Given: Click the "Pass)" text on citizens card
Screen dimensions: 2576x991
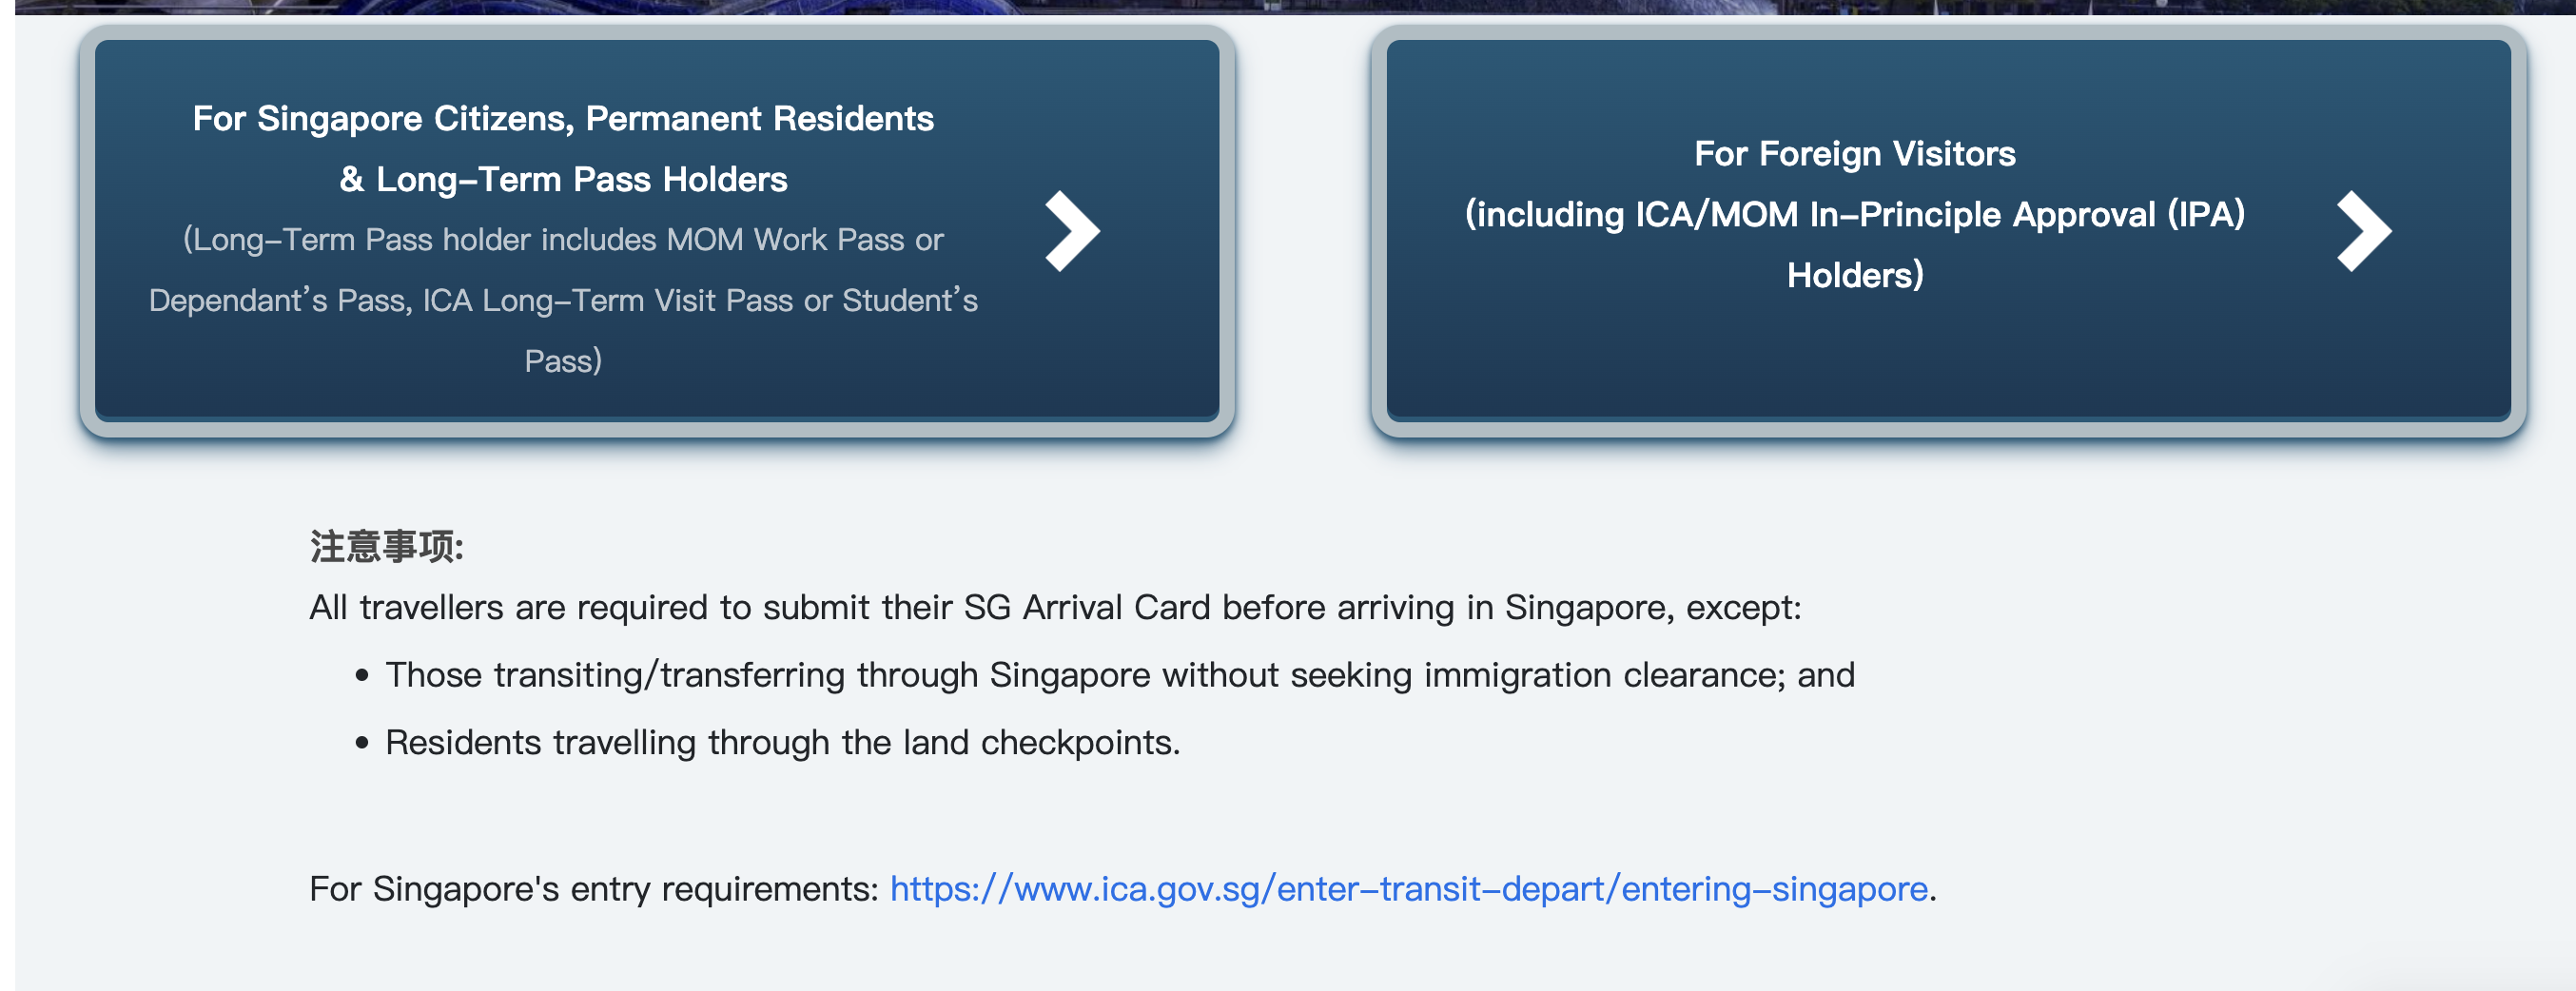Looking at the screenshot, I should click(563, 361).
